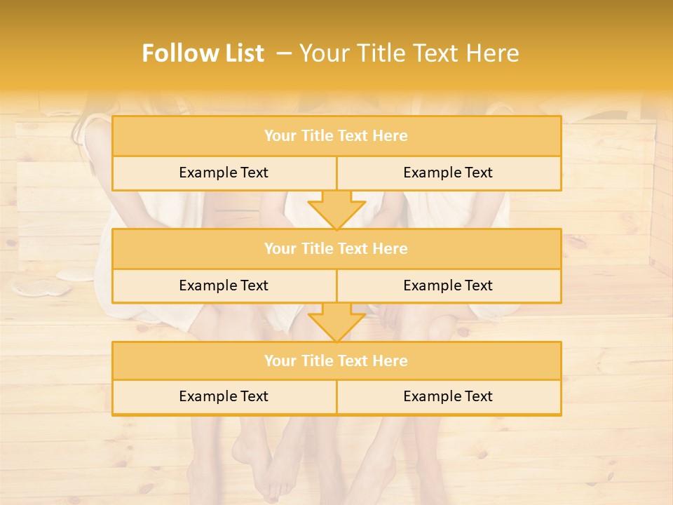Click the top block's title bar
Image resolution: width=673 pixels, height=505 pixels.
click(x=336, y=135)
